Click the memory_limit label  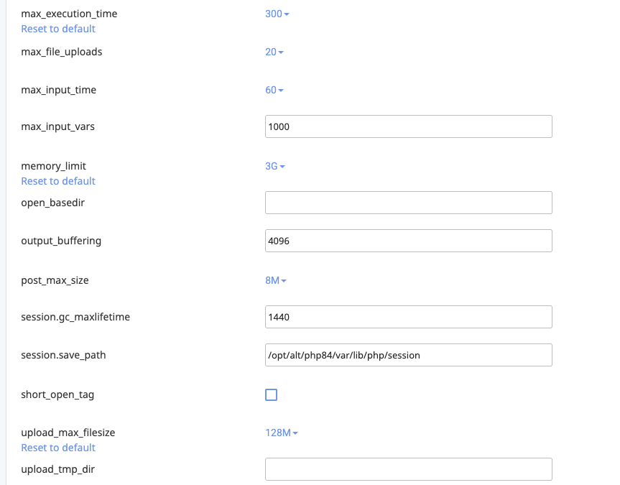(x=53, y=166)
